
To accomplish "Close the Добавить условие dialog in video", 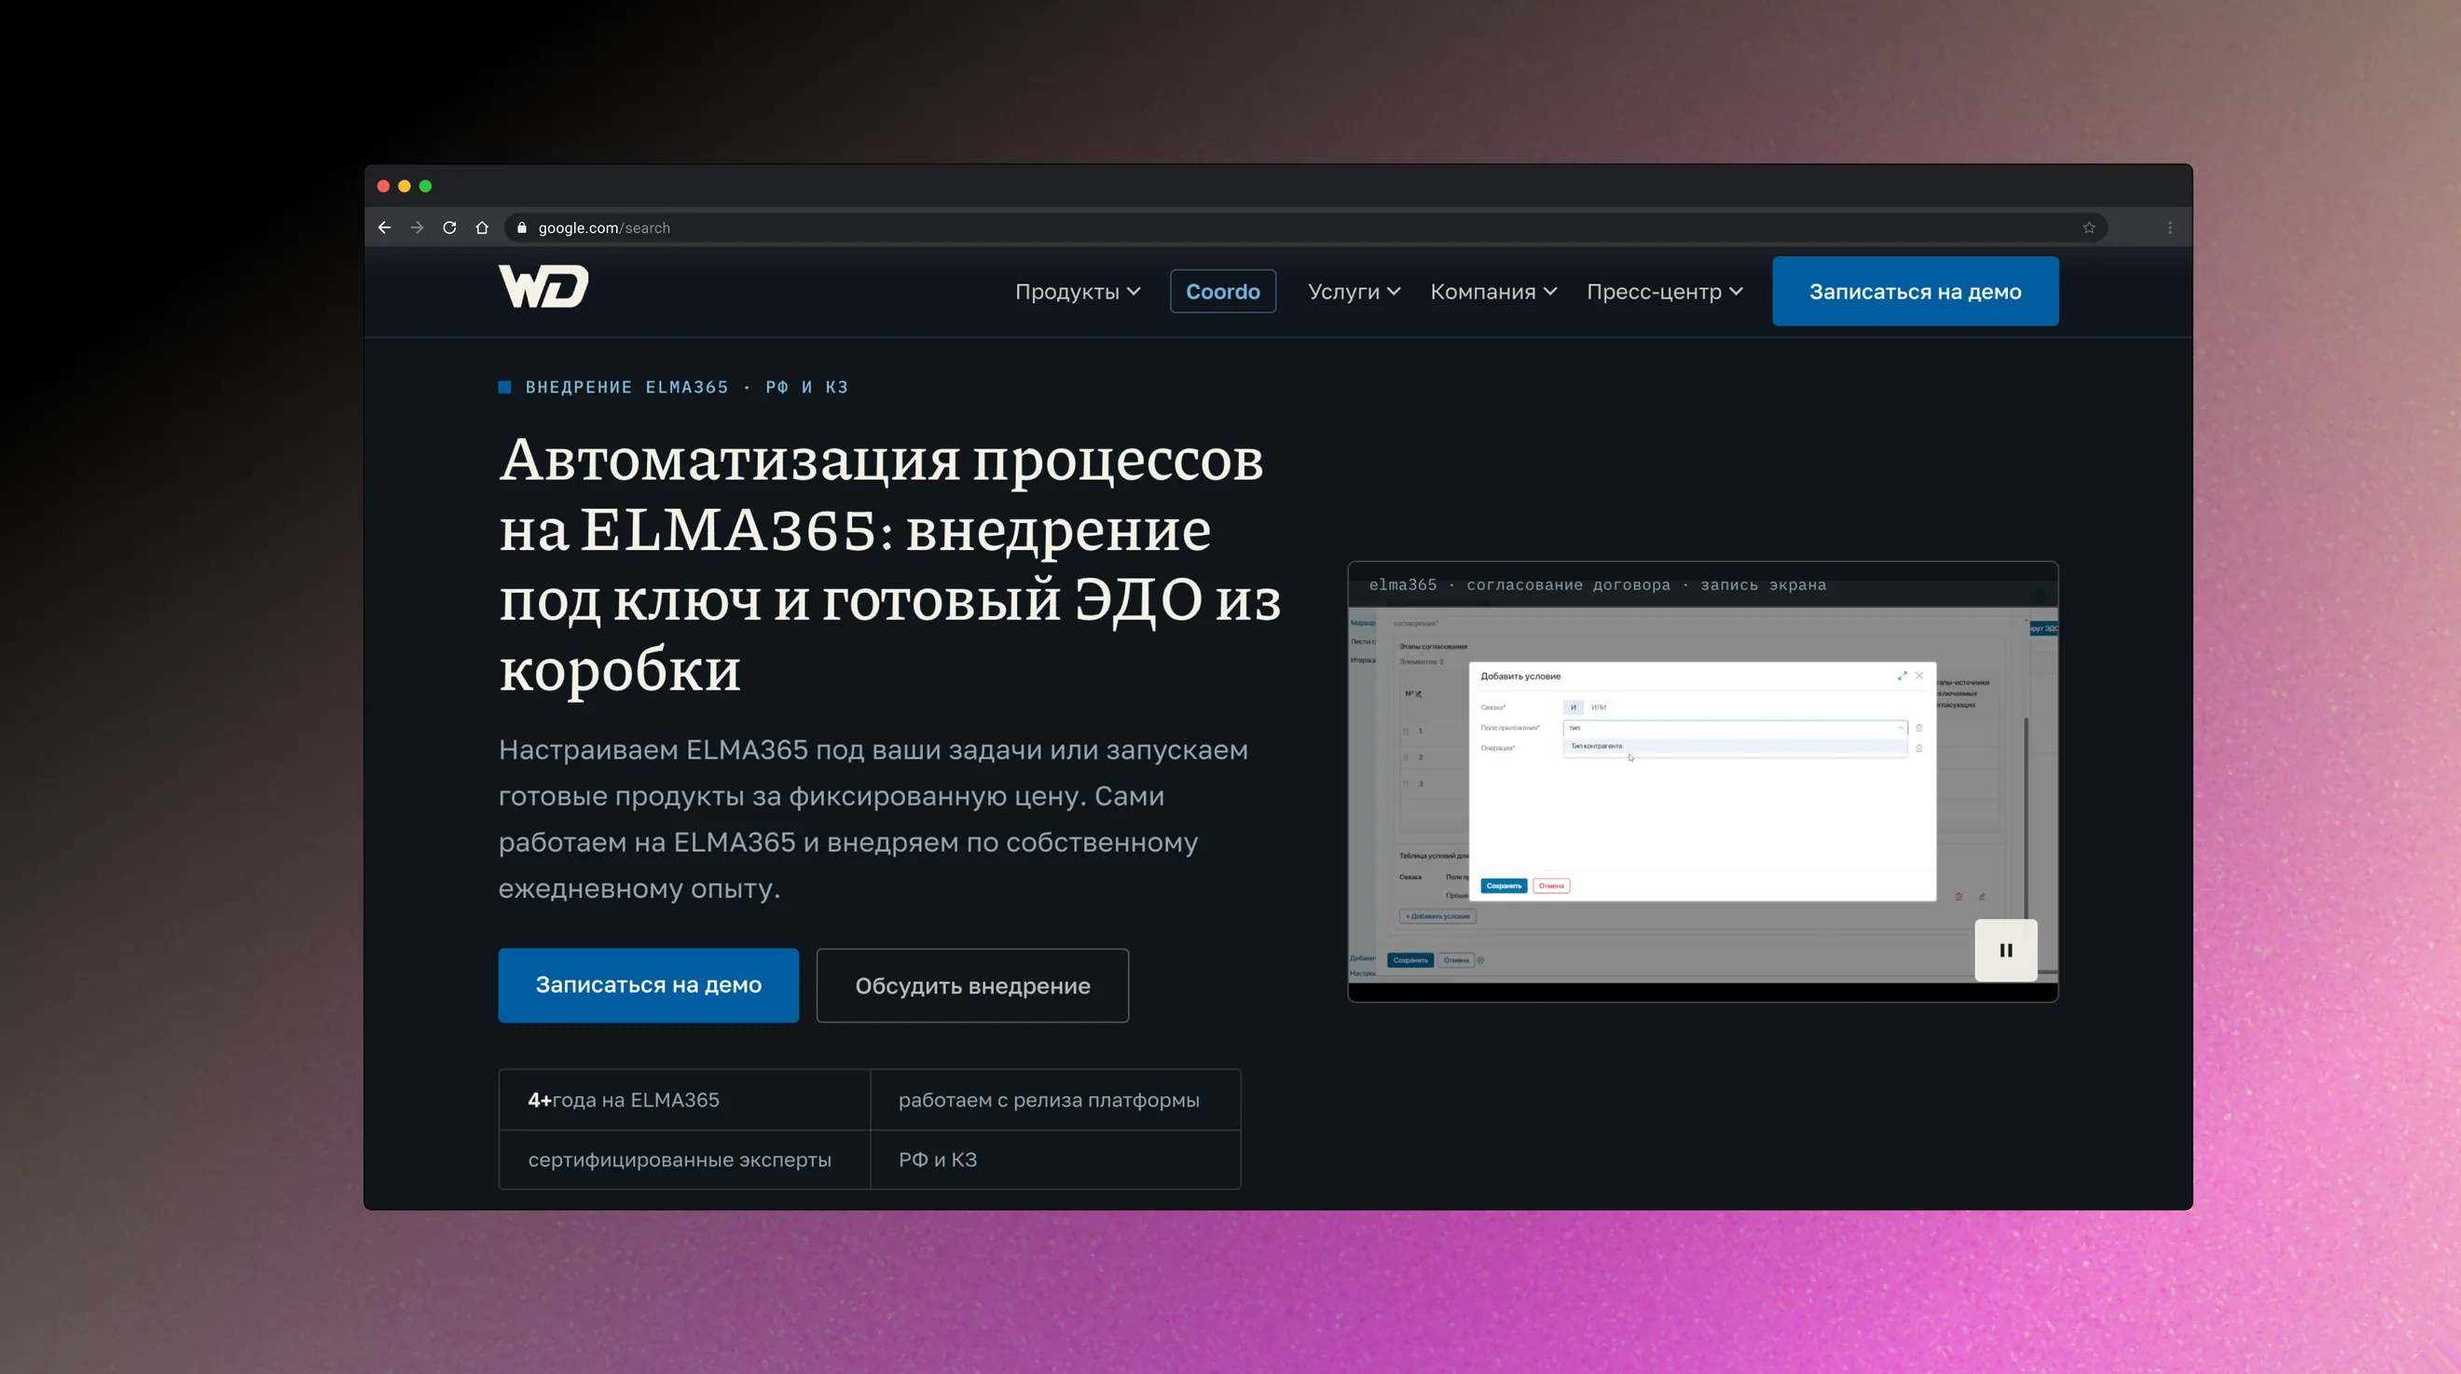I will coord(1919,676).
